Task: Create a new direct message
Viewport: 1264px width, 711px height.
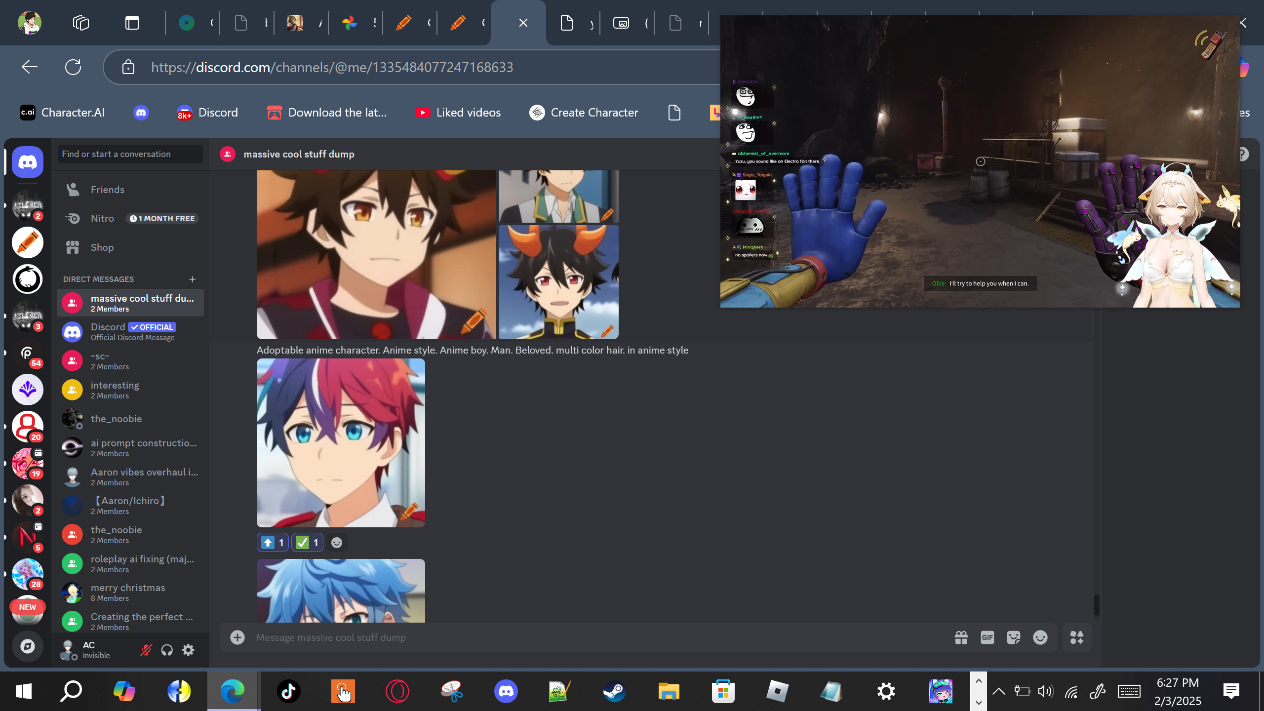Action: [x=193, y=279]
